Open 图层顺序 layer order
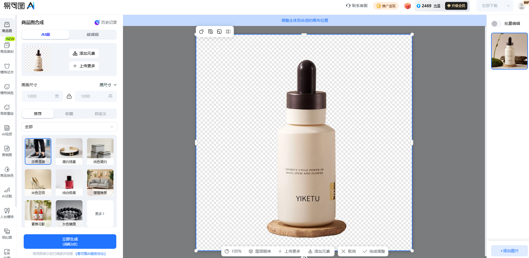This screenshot has width=529, height=258. (x=260, y=251)
